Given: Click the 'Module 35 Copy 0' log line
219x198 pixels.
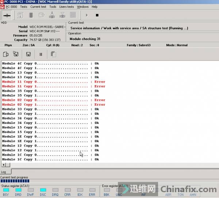Looking at the screenshot, I should pyautogui.click(x=51, y=91).
